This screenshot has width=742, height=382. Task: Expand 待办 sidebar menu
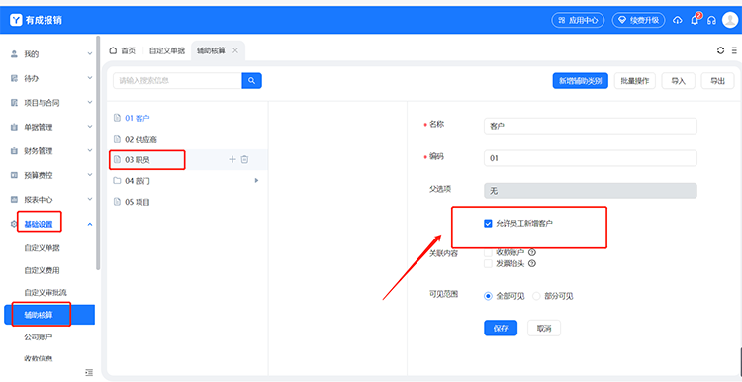point(50,78)
